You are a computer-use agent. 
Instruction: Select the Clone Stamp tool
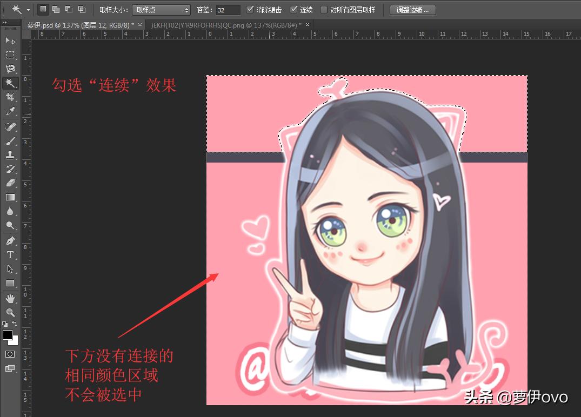click(9, 156)
